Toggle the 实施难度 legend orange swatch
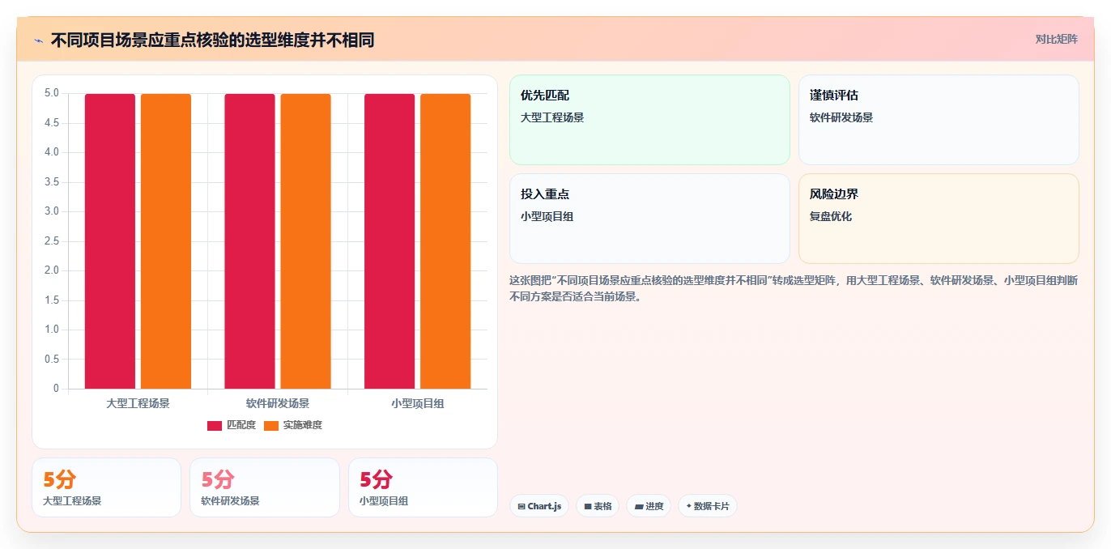 point(271,425)
